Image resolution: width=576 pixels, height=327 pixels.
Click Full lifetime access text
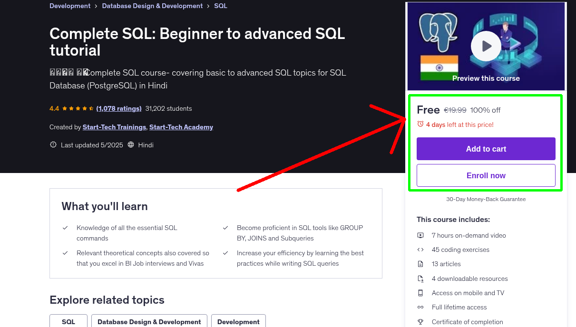(x=459, y=307)
